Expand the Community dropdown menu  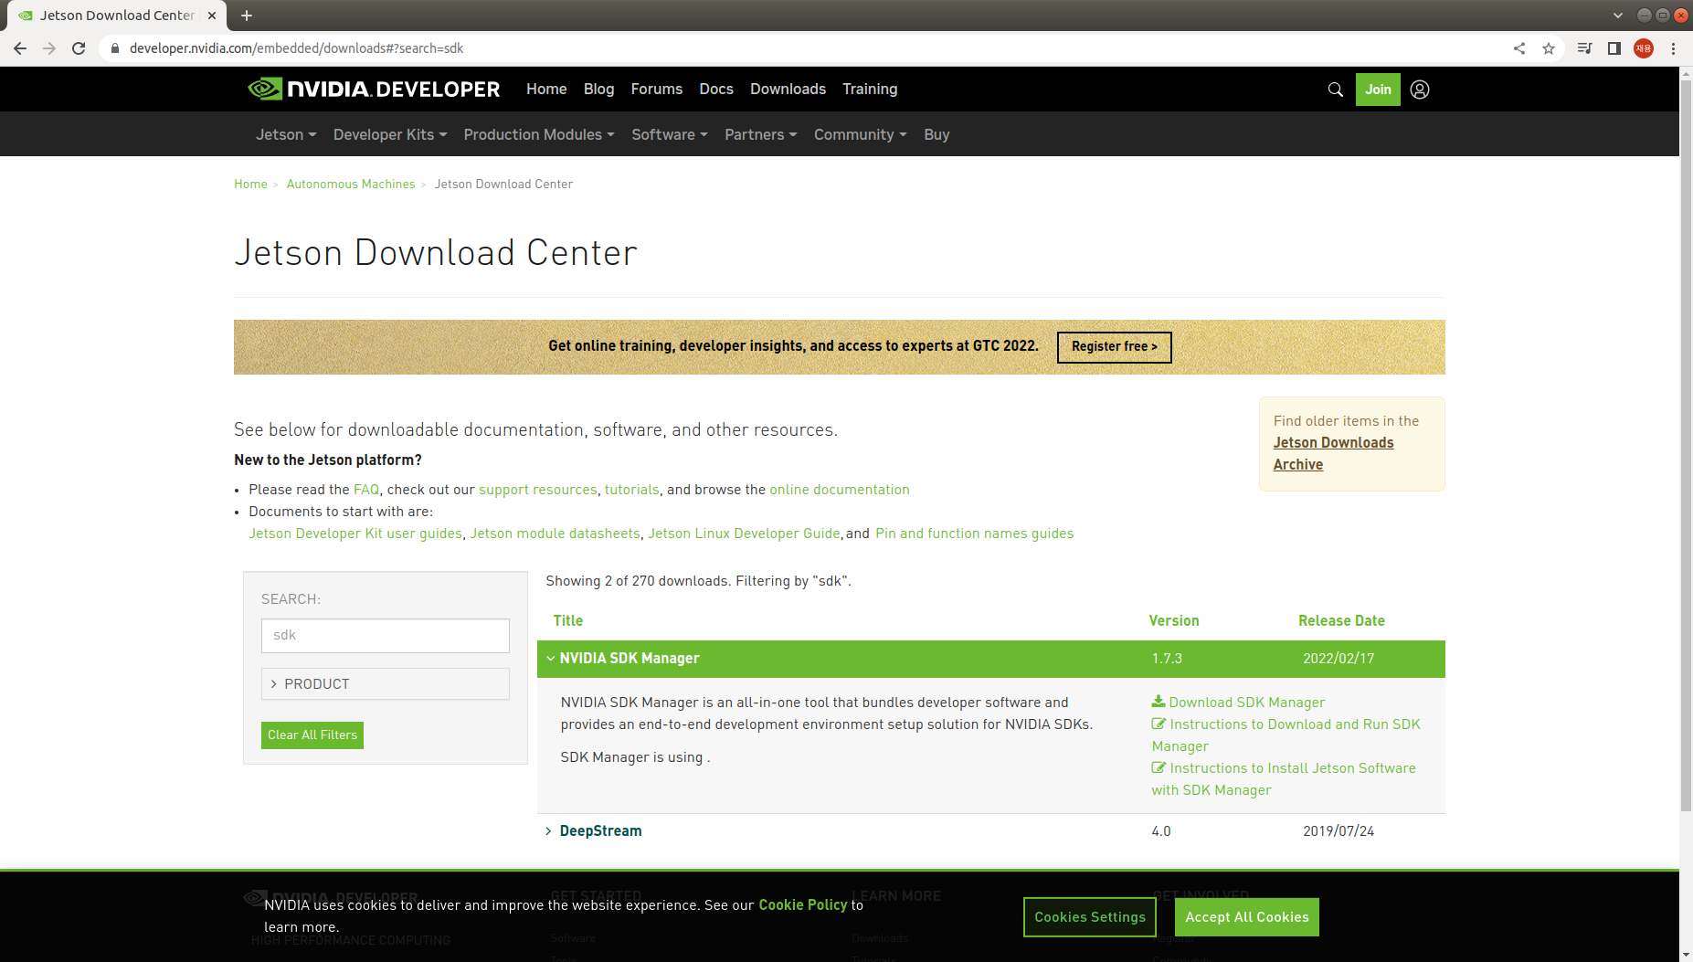[x=861, y=134]
